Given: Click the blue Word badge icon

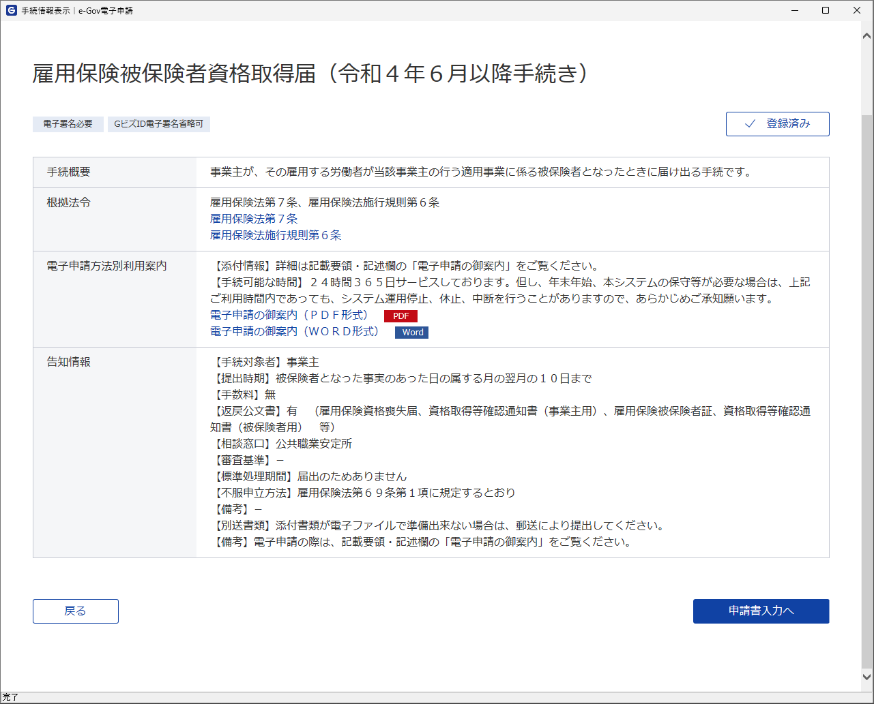Looking at the screenshot, I should point(412,333).
